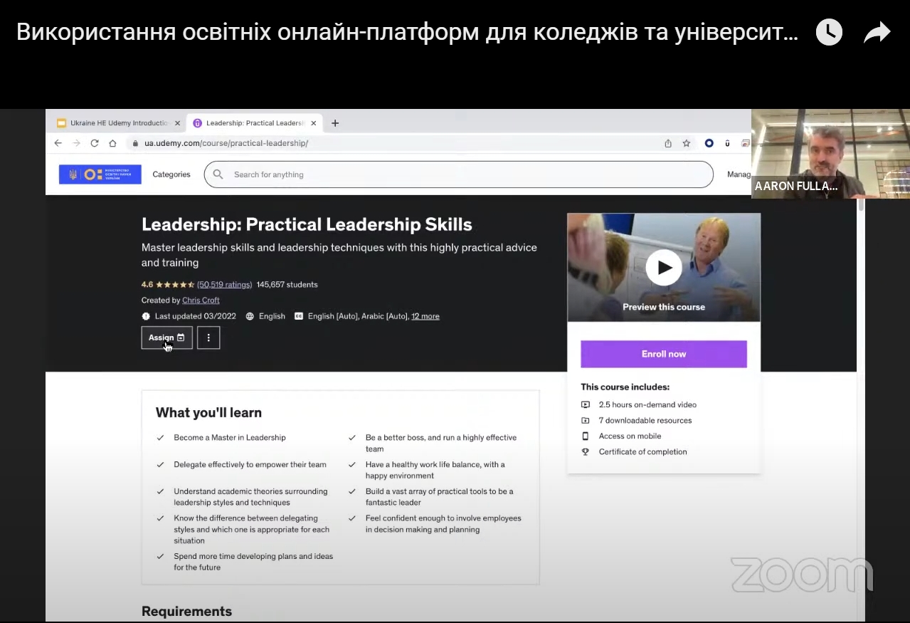Click the '145,657 students' text

click(287, 285)
